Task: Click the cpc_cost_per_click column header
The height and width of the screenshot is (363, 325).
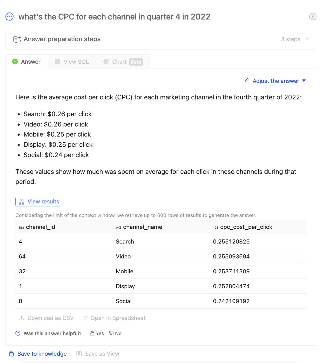Action: 246,227
